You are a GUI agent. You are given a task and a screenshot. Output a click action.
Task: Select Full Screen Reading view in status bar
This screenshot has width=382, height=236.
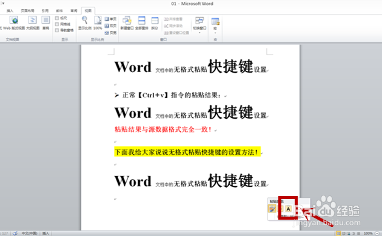(x=344, y=234)
